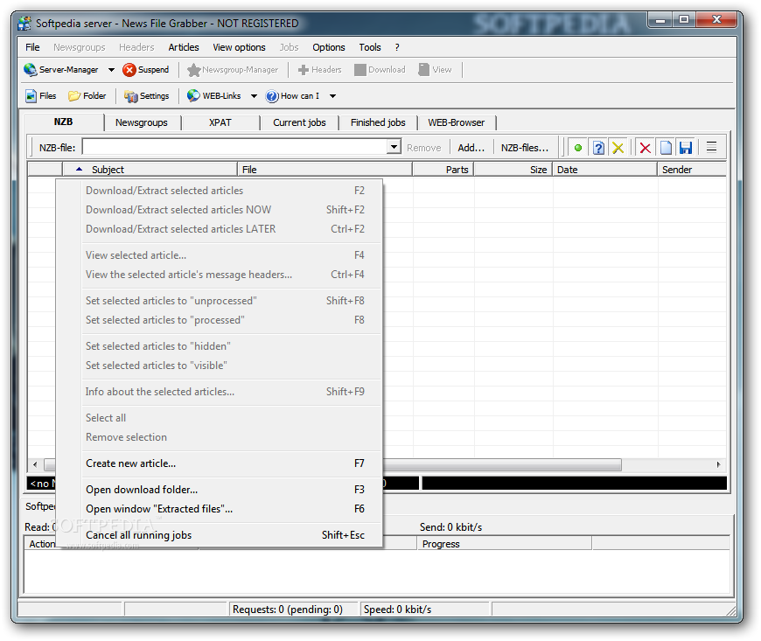Click the View toolbar button
761x641 pixels.
435,70
